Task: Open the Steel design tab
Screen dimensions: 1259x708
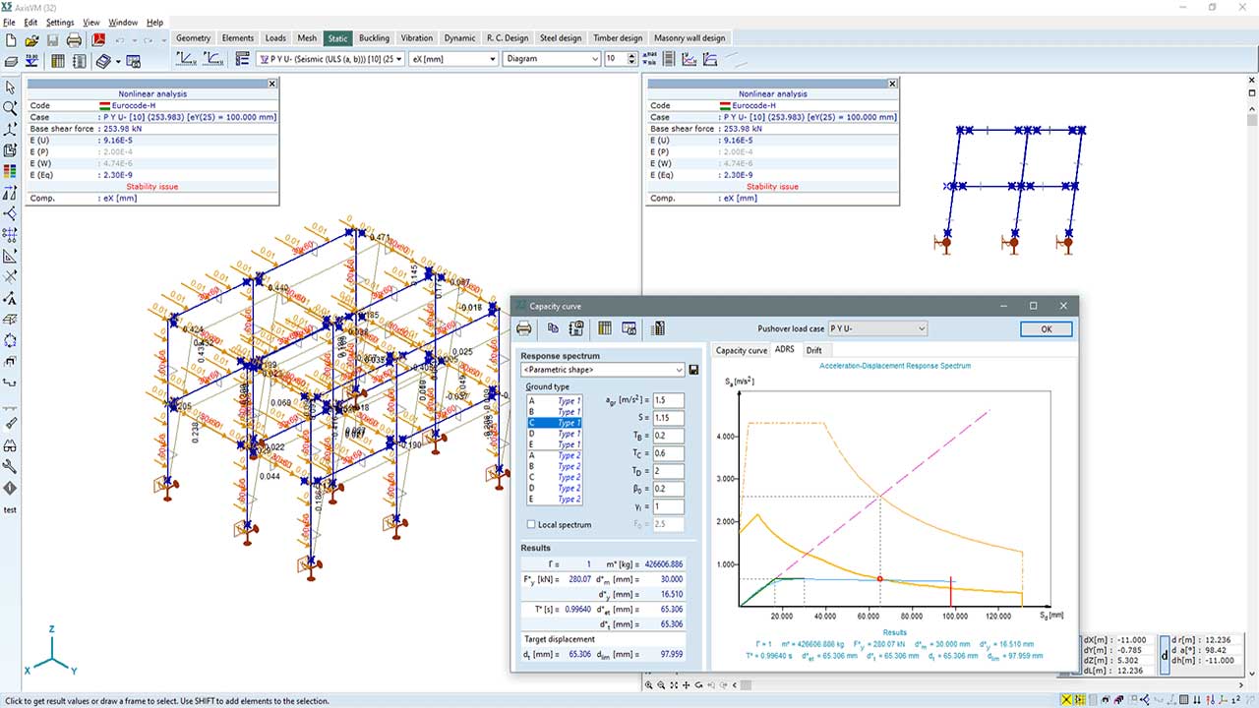Action: (x=561, y=38)
